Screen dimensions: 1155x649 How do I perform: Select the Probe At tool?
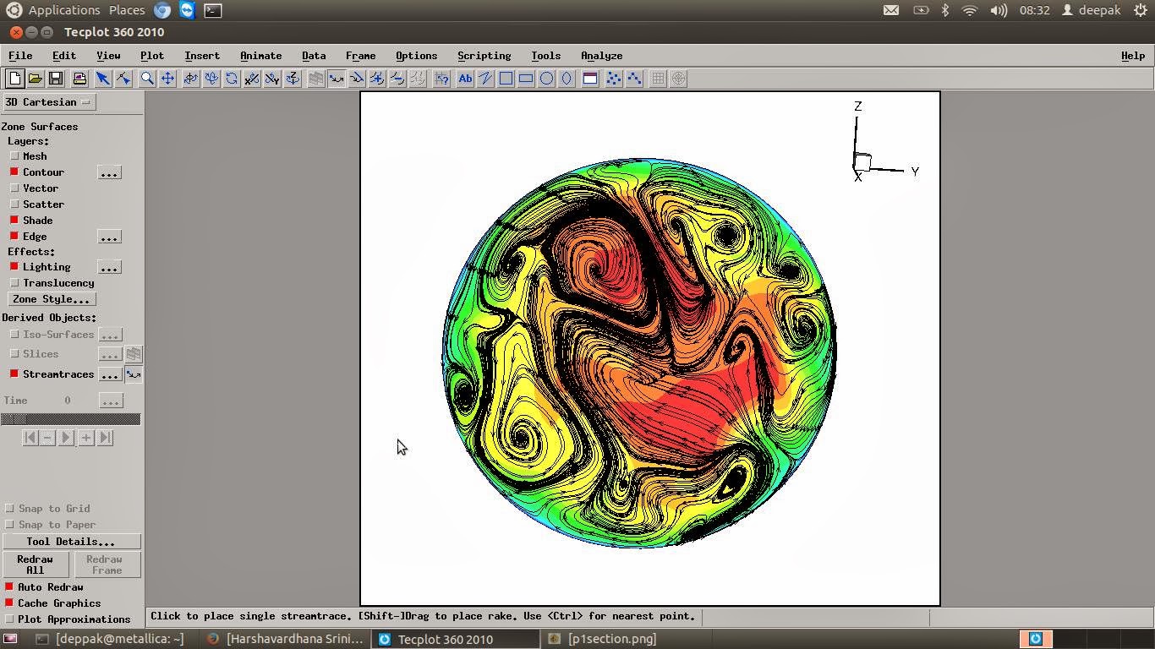pos(441,79)
